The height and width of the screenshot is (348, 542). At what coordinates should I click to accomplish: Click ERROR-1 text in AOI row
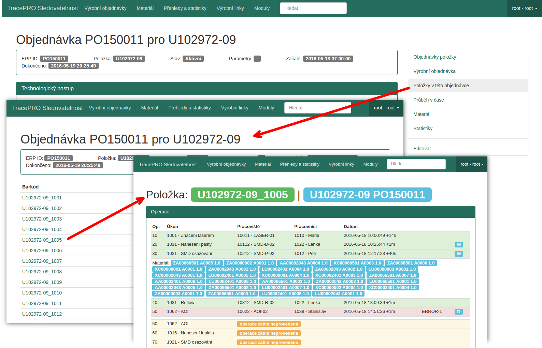click(x=432, y=312)
